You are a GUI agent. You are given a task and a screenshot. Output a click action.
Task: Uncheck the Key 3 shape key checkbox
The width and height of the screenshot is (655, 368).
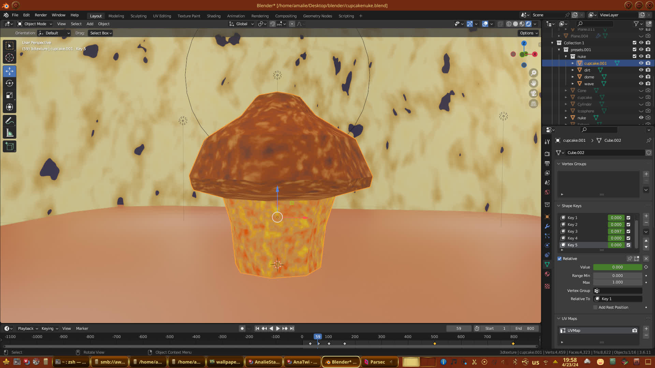coord(628,231)
